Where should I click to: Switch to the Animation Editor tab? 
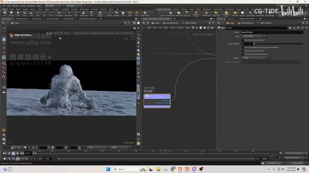[22, 19]
